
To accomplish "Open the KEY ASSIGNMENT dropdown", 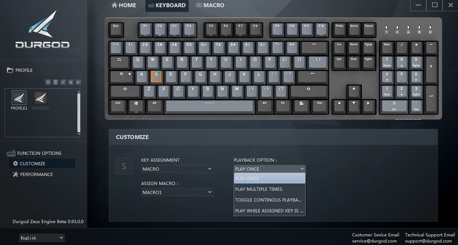I will tap(177, 169).
